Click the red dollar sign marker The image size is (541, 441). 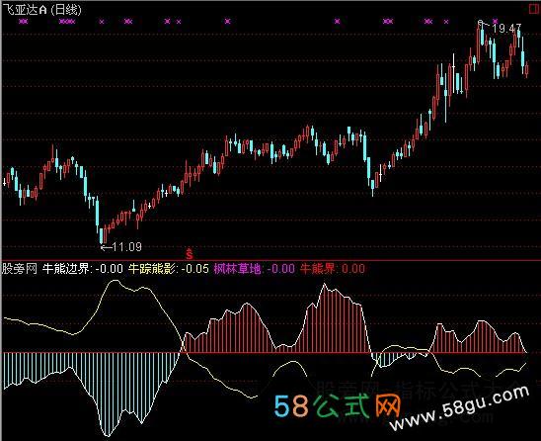(190, 254)
